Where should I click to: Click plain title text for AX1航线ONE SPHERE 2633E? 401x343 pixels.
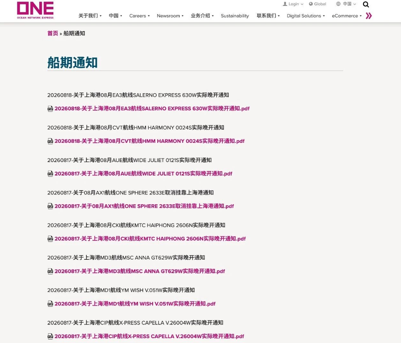tap(130, 192)
